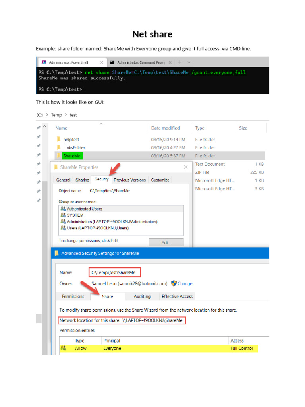Screen dimensions: 305x407
Task: Click the Authenticated Users group icon
Action: pos(63,208)
